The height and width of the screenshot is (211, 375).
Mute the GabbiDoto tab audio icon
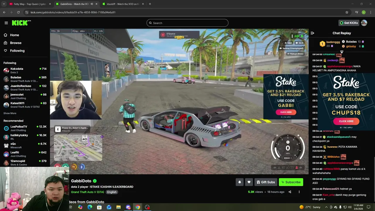click(92, 4)
